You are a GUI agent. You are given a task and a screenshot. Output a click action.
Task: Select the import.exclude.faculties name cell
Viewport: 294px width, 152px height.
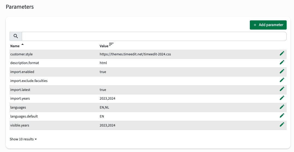(x=29, y=81)
